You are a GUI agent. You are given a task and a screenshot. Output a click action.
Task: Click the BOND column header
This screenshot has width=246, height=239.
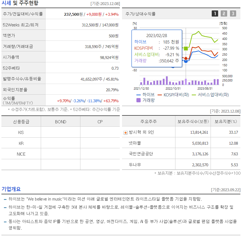click(60, 122)
